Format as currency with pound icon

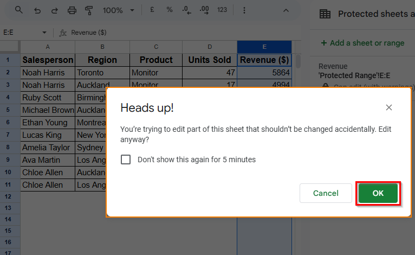point(154,10)
